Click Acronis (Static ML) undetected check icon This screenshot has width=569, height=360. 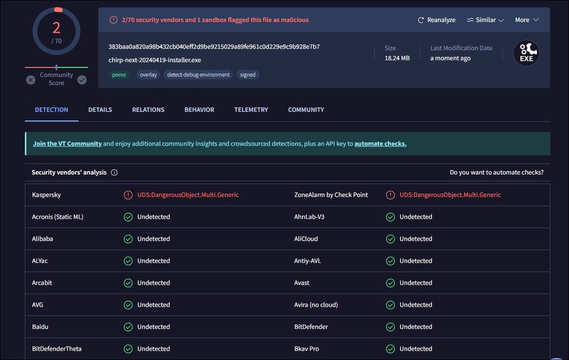[128, 217]
